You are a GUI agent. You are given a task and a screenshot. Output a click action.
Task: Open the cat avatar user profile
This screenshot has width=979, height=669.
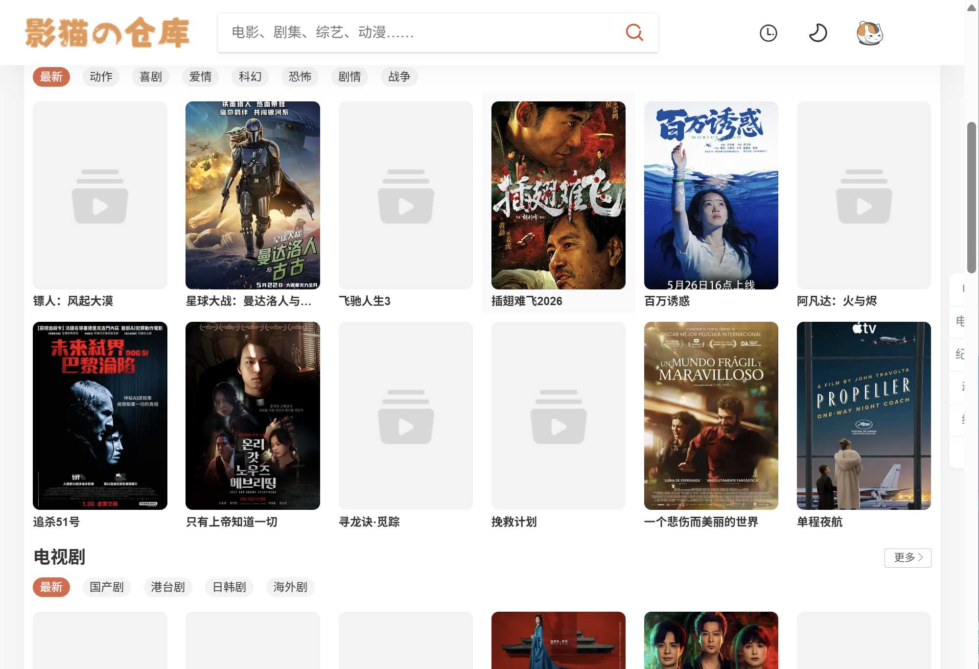pyautogui.click(x=869, y=33)
